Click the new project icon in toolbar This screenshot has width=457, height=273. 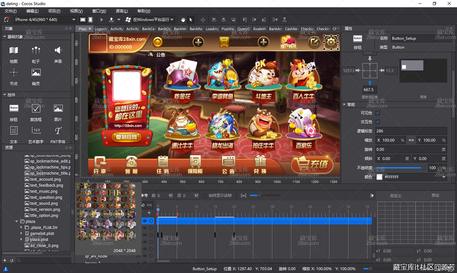(x=6, y=19)
